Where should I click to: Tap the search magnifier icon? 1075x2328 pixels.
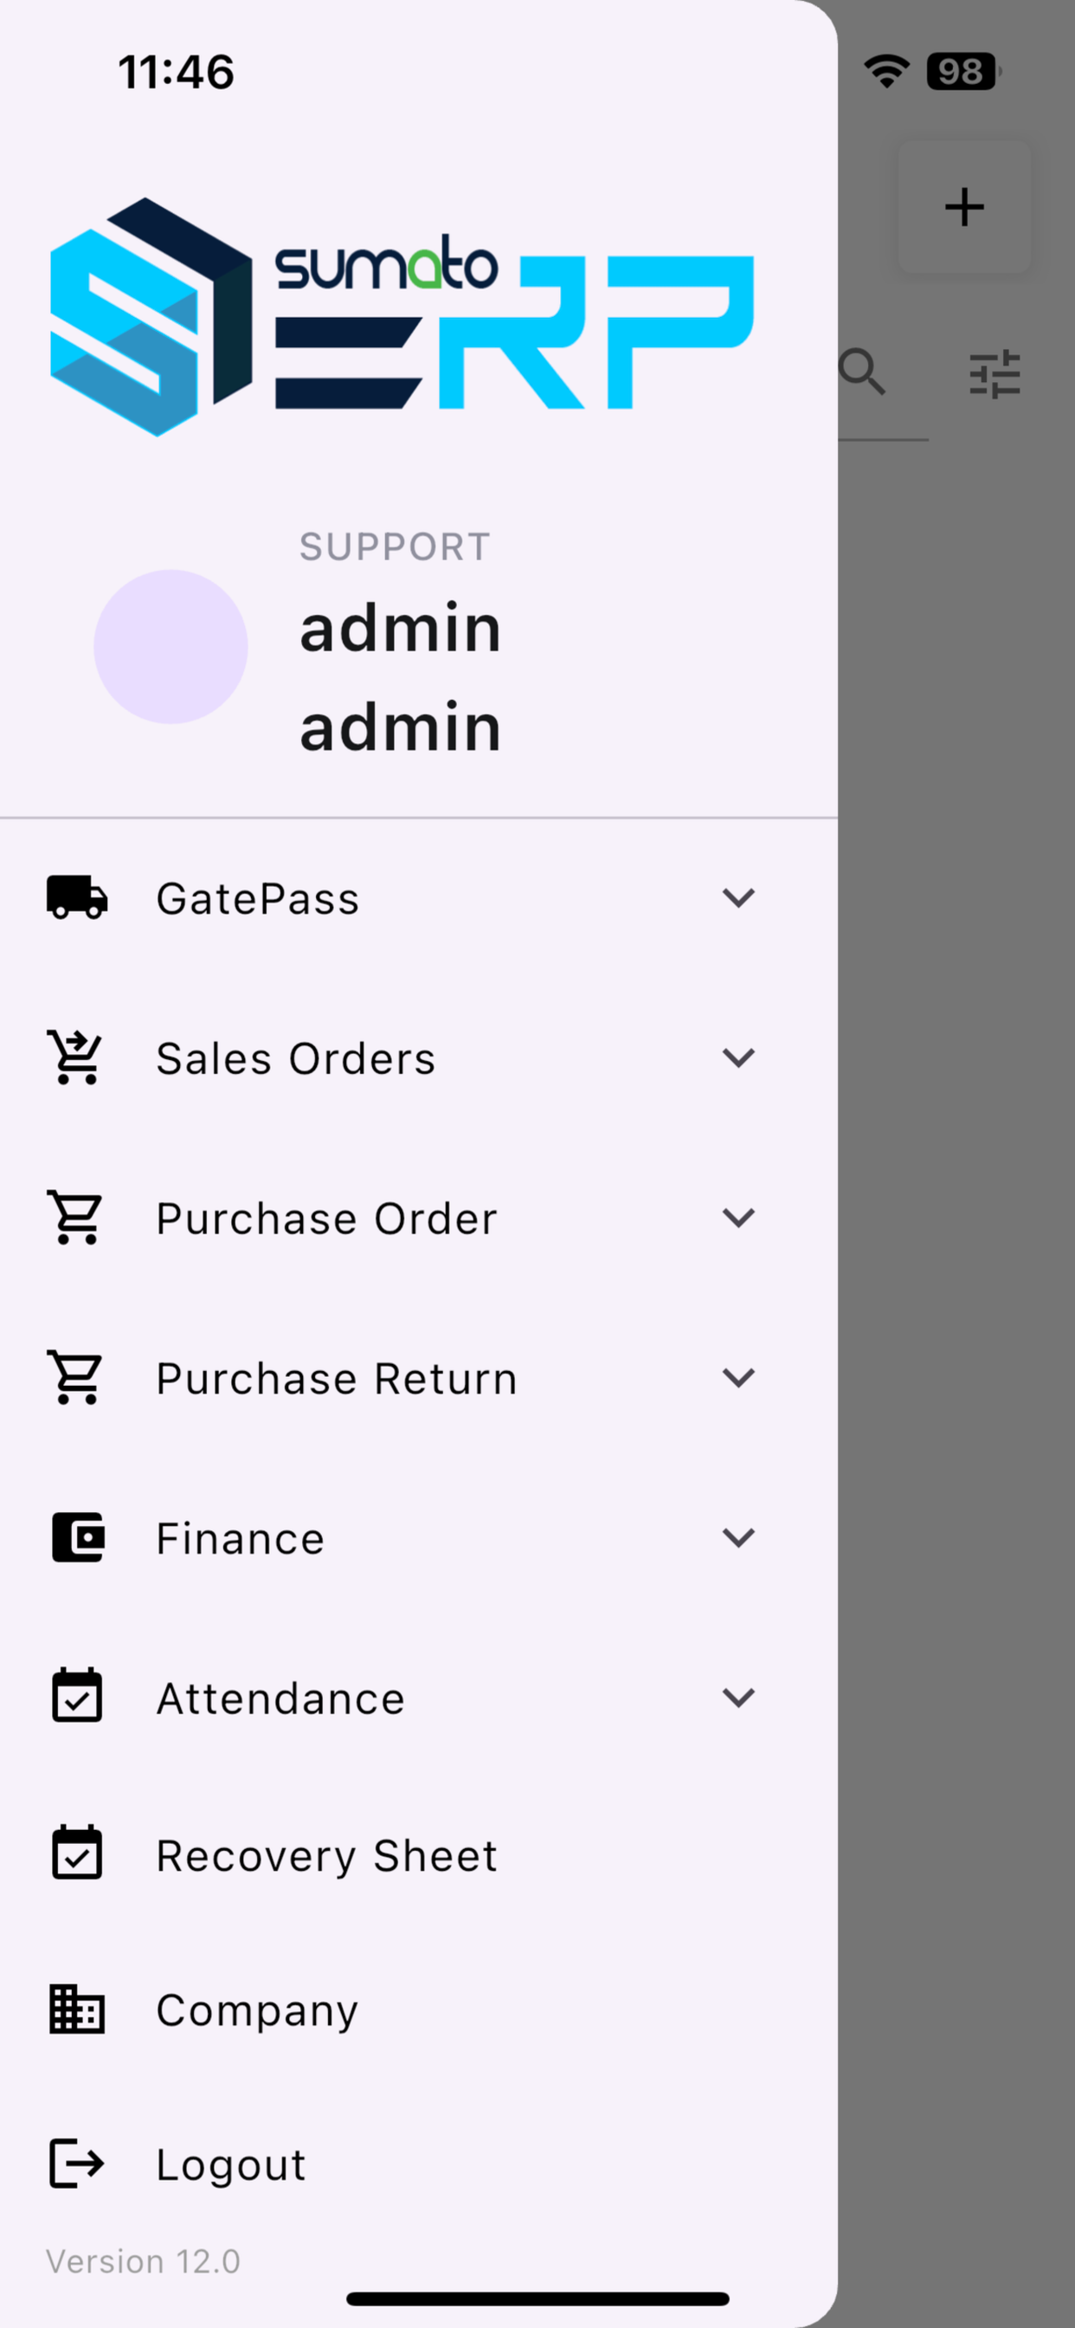863,372
